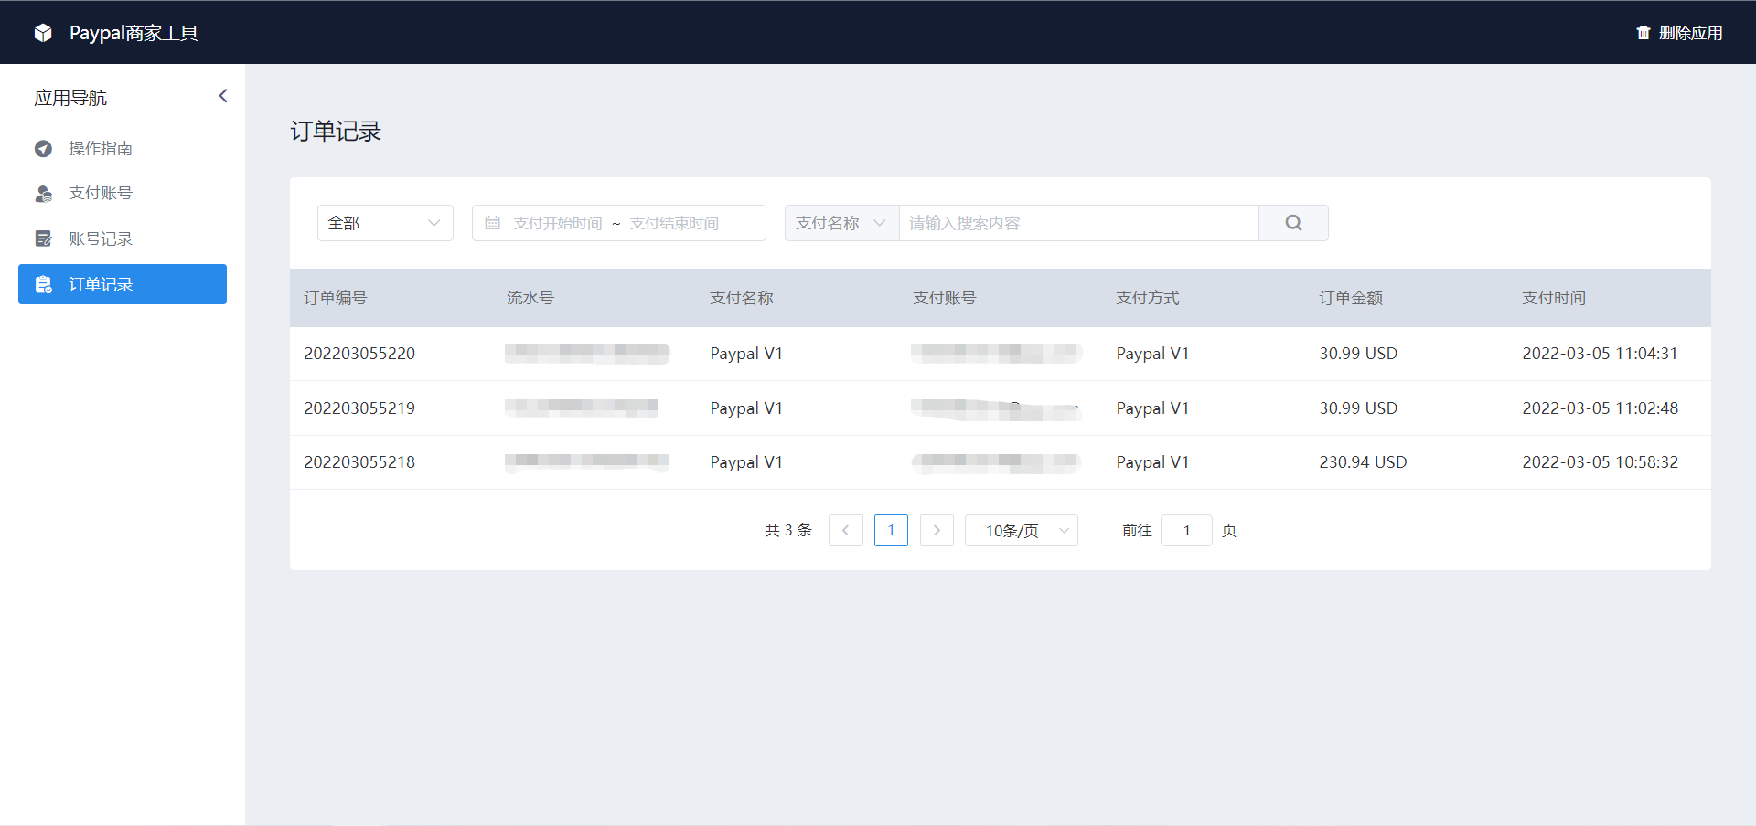The image size is (1756, 826).
Task: Click the 删除应用 button
Action: 1679,33
